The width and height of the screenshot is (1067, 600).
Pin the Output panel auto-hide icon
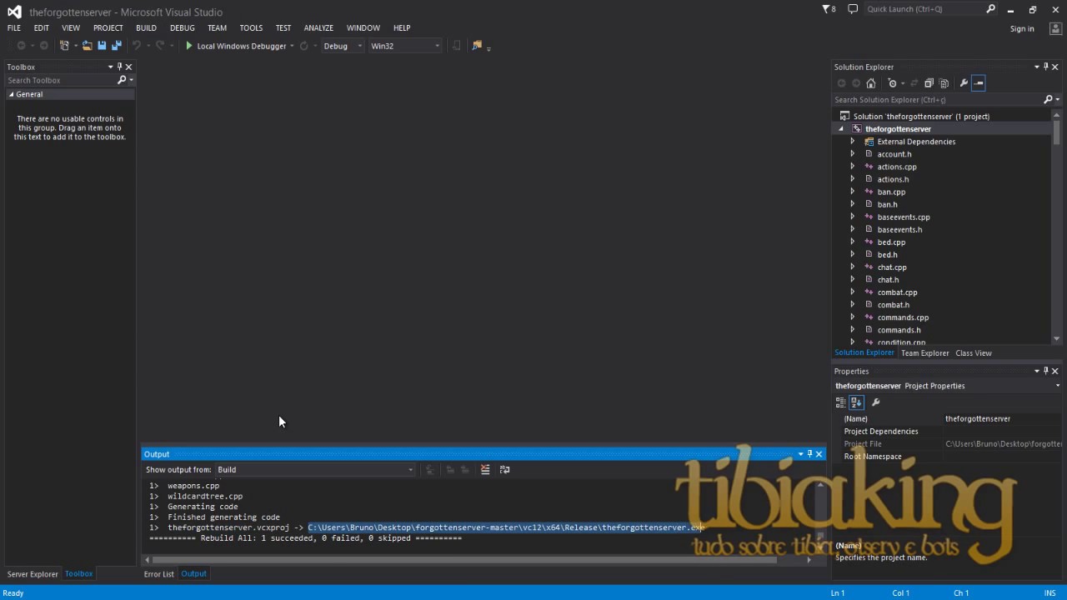click(x=809, y=454)
